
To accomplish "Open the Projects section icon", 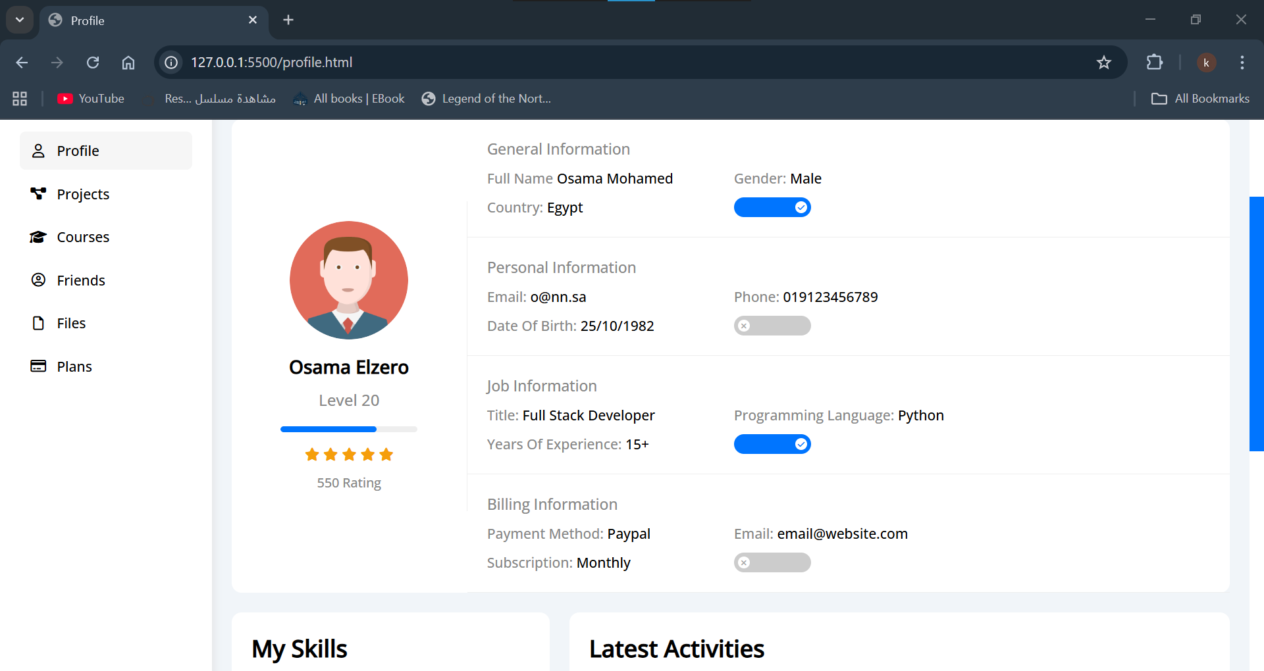I will (38, 193).
